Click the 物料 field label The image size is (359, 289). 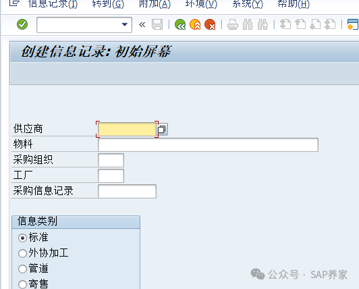click(x=23, y=144)
